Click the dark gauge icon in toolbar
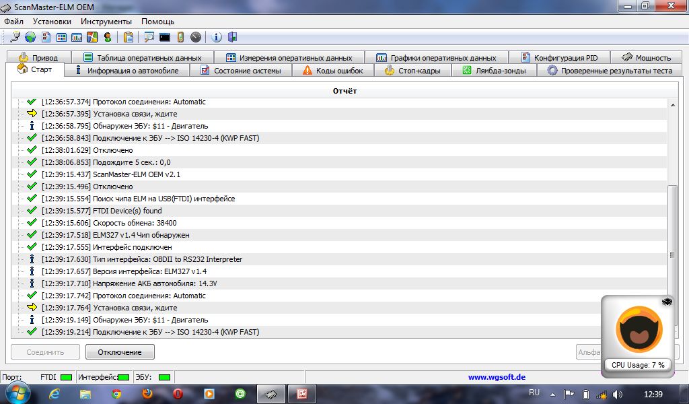The height and width of the screenshot is (404, 689). 196,37
